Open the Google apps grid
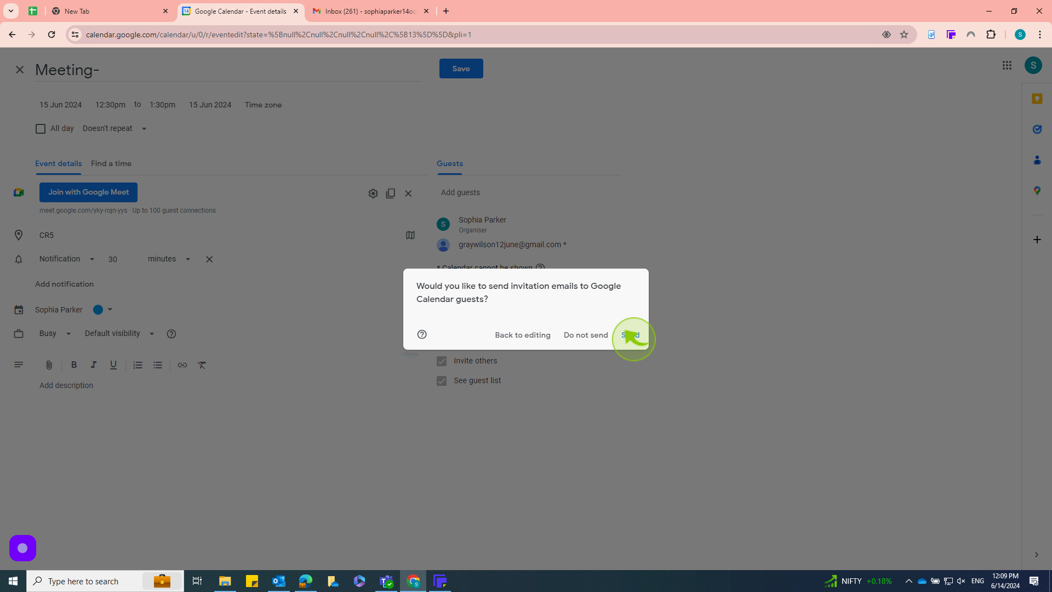The width and height of the screenshot is (1052, 592). [x=1007, y=65]
